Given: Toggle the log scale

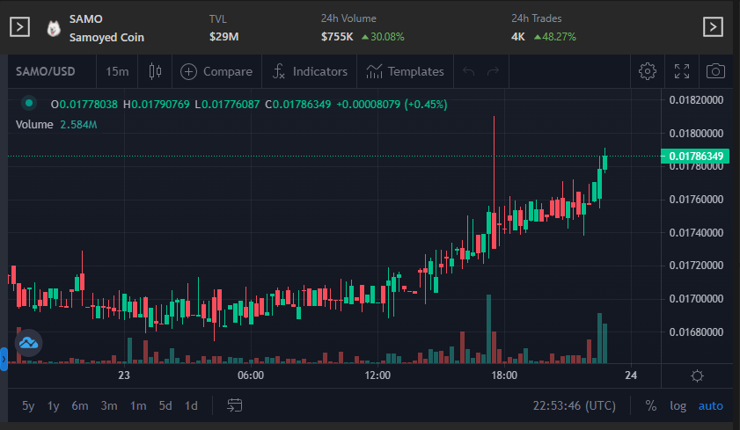Looking at the screenshot, I should [x=678, y=405].
